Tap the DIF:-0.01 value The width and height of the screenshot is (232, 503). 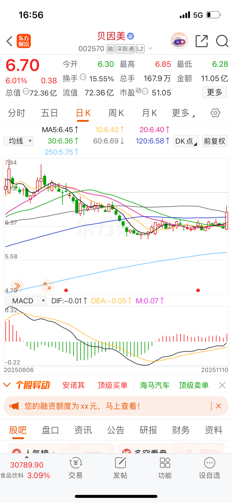pyautogui.click(x=69, y=301)
